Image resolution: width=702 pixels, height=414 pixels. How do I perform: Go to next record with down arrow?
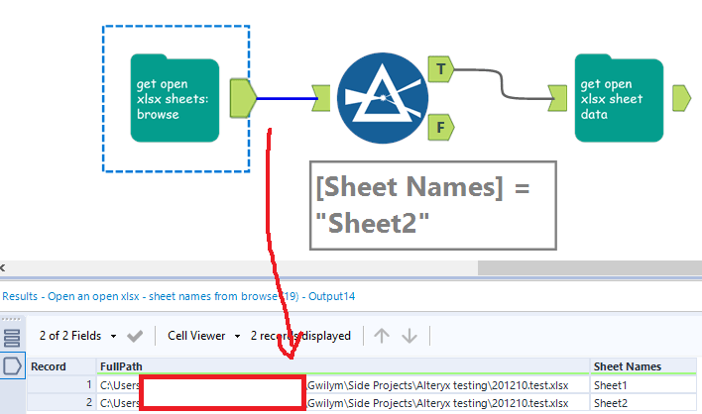tap(408, 336)
